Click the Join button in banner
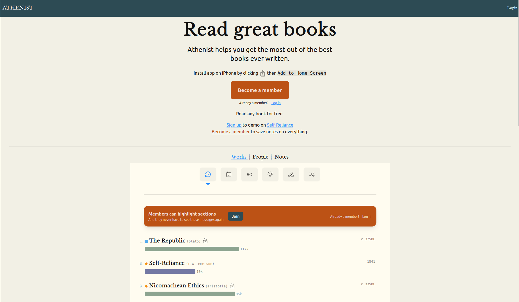519x302 pixels. [236, 216]
